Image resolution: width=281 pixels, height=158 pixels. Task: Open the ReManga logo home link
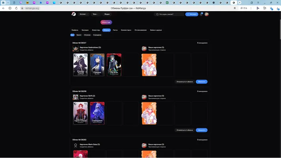(74, 14)
